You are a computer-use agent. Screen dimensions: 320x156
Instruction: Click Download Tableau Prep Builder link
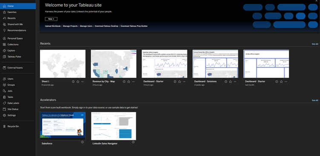[134, 26]
